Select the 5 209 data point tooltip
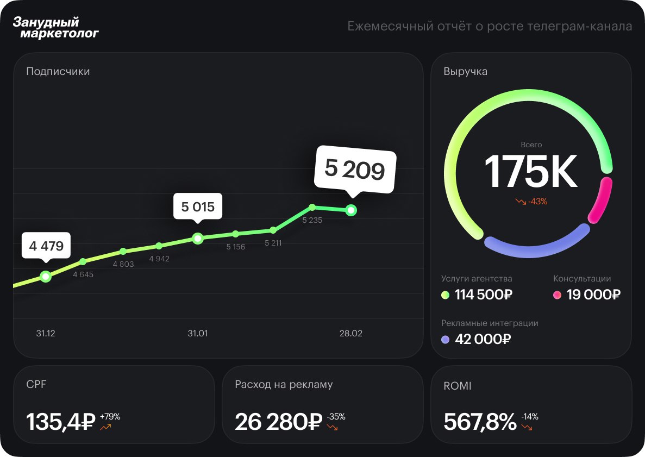Viewport: 645px width, 457px height. (355, 170)
